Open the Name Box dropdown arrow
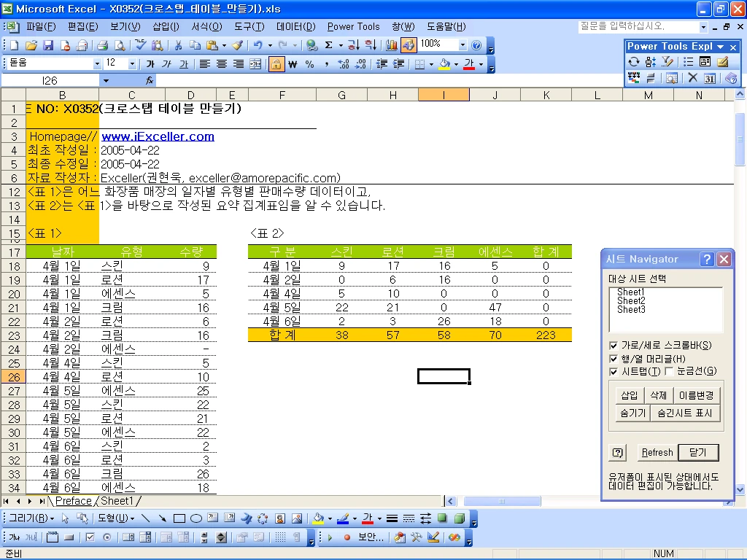Viewport: 747px width, 560px height. (106, 81)
